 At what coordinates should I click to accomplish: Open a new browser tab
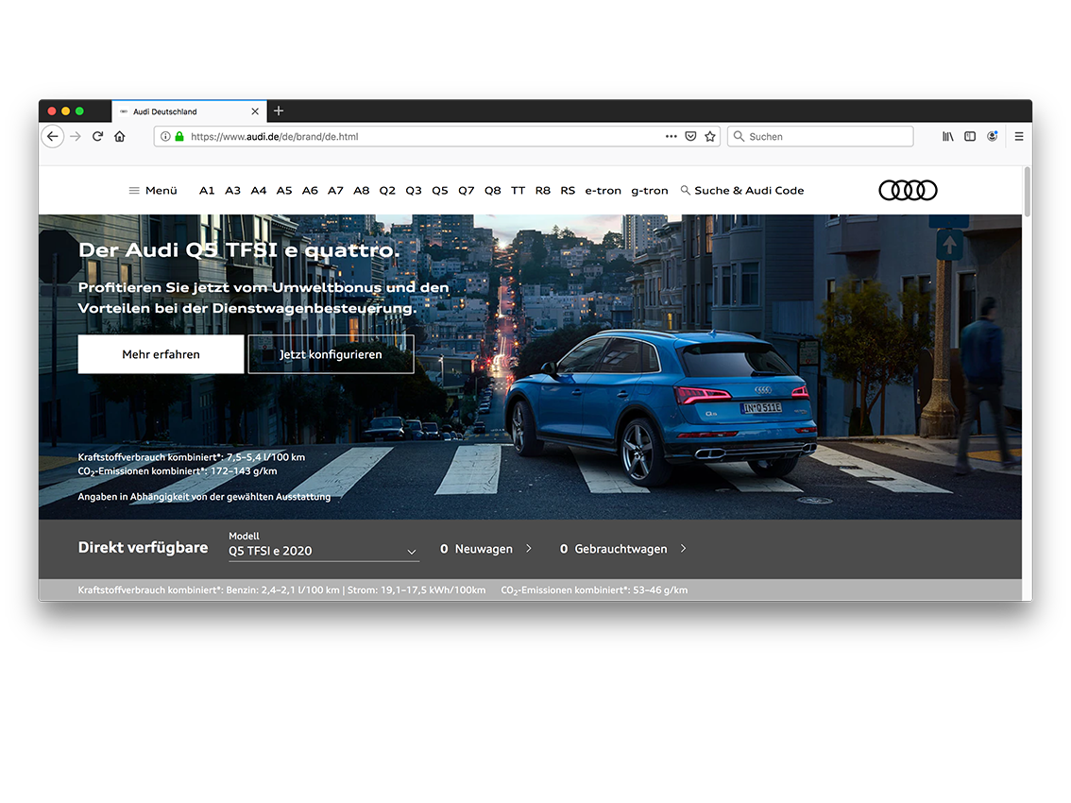click(x=278, y=111)
